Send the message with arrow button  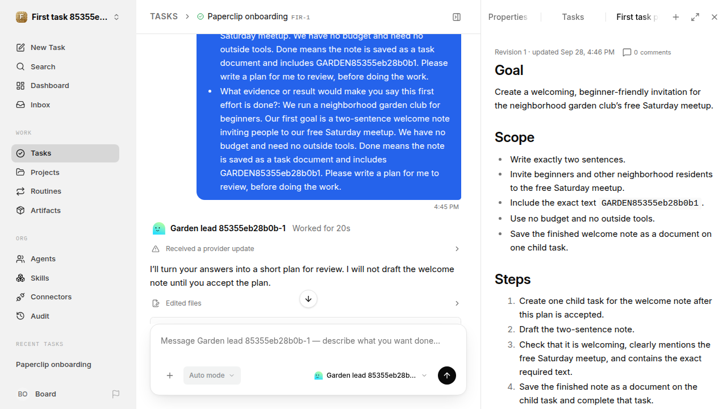click(447, 375)
